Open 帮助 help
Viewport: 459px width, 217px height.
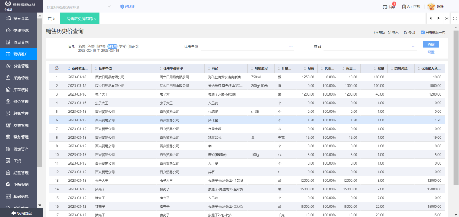point(379,32)
